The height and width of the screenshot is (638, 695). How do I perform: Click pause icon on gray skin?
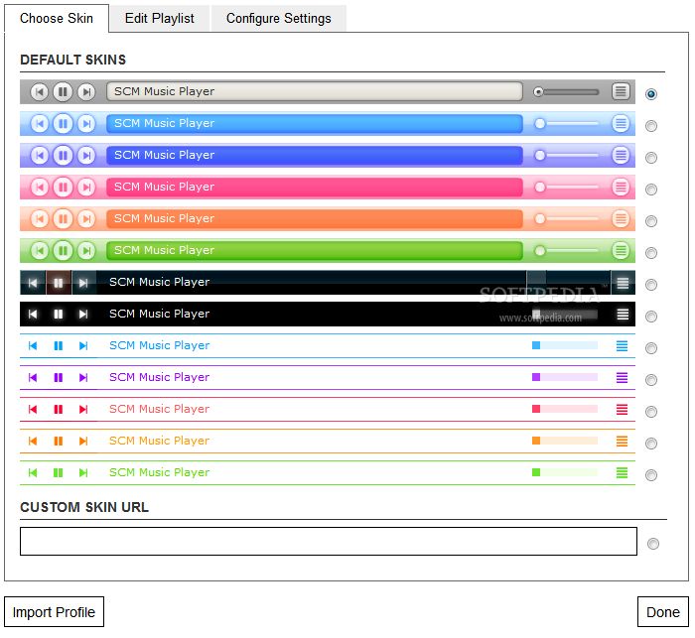(63, 92)
